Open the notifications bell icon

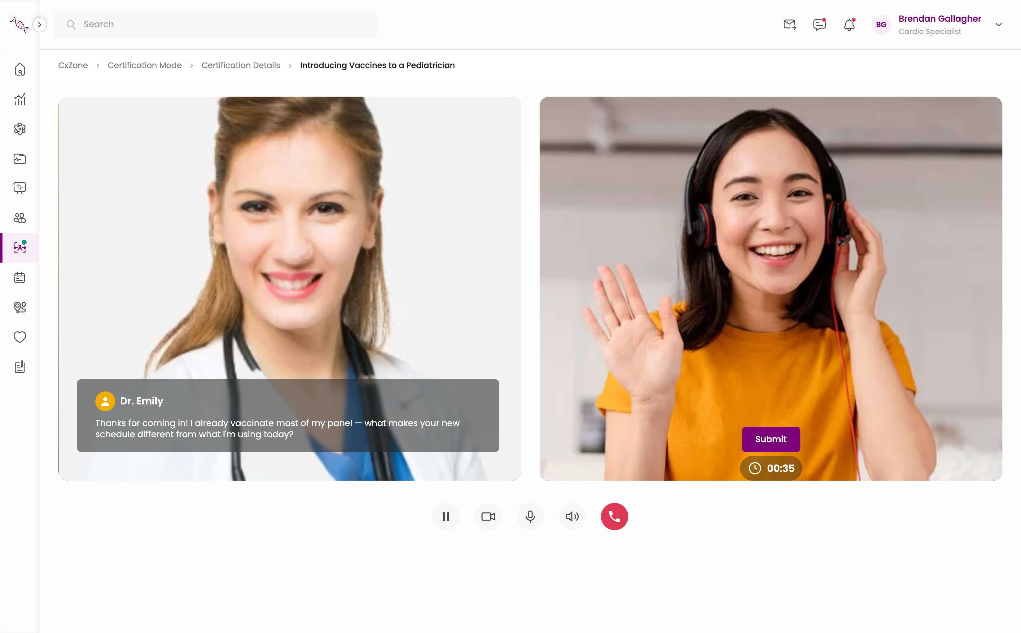(x=849, y=25)
